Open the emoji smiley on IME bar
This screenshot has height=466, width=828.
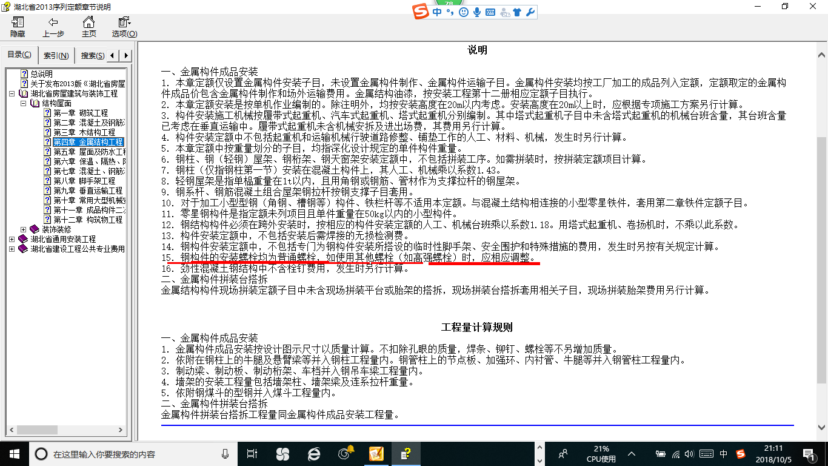(464, 12)
